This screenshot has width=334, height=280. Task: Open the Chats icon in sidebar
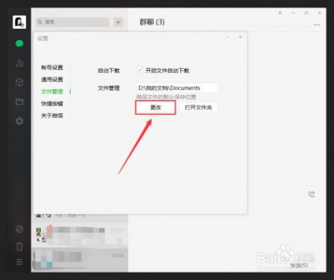click(20, 43)
